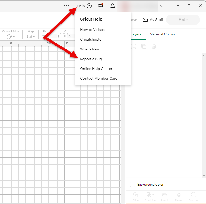The width and height of the screenshot is (206, 204).
Task: Open Contact Member Care
Action: [98, 78]
